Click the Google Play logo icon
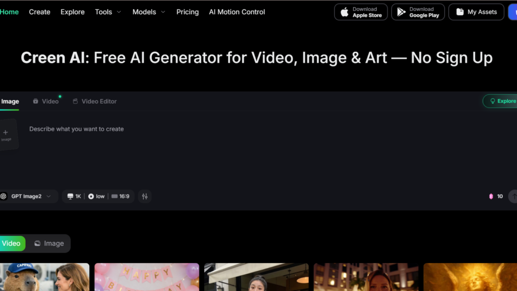Viewport: 517px width, 291px height. pos(401,12)
